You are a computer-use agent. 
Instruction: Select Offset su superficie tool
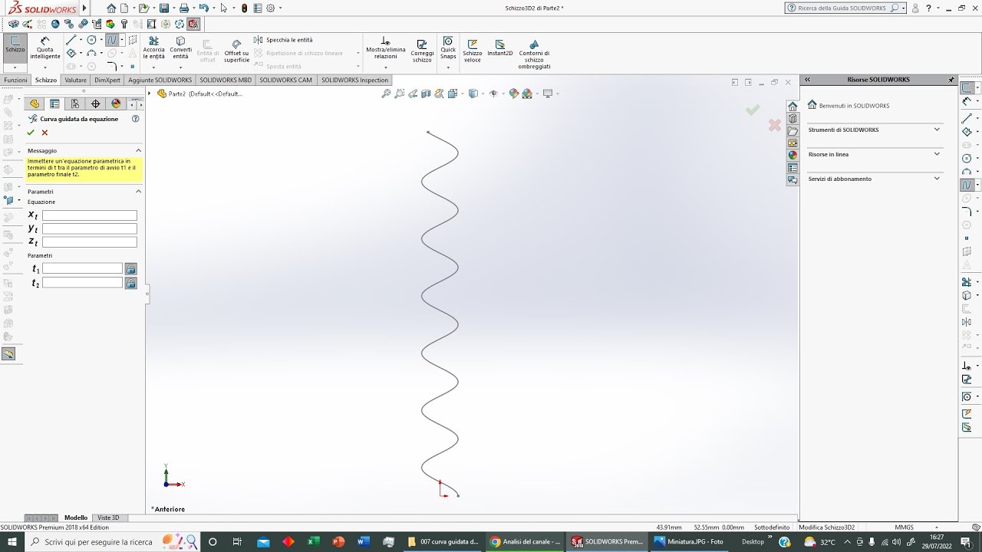click(x=236, y=51)
